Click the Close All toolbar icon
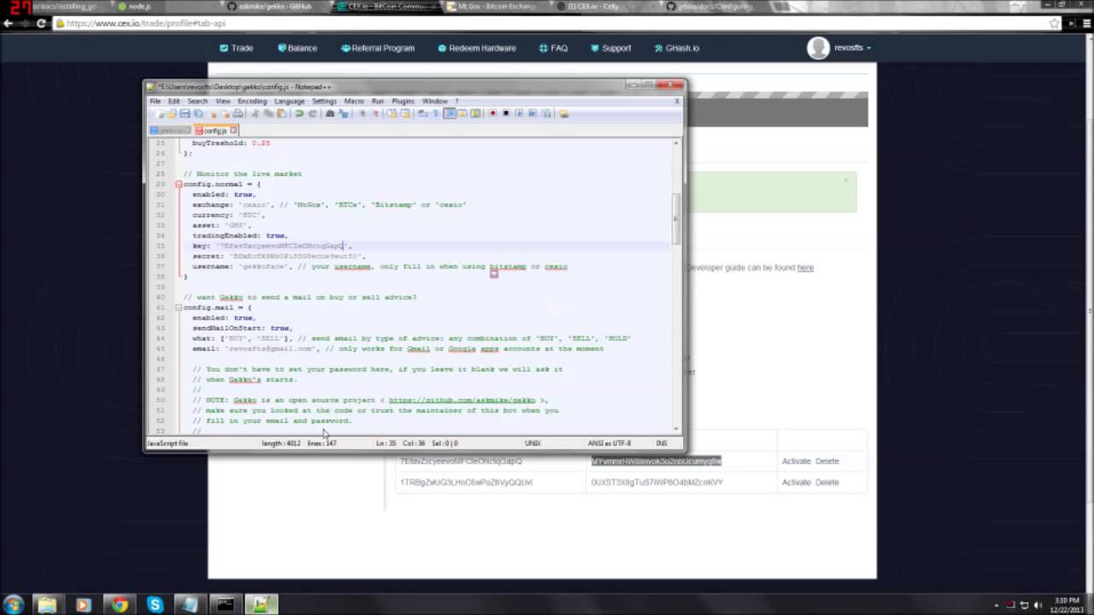Image resolution: width=1094 pixels, height=615 pixels. [x=226, y=114]
